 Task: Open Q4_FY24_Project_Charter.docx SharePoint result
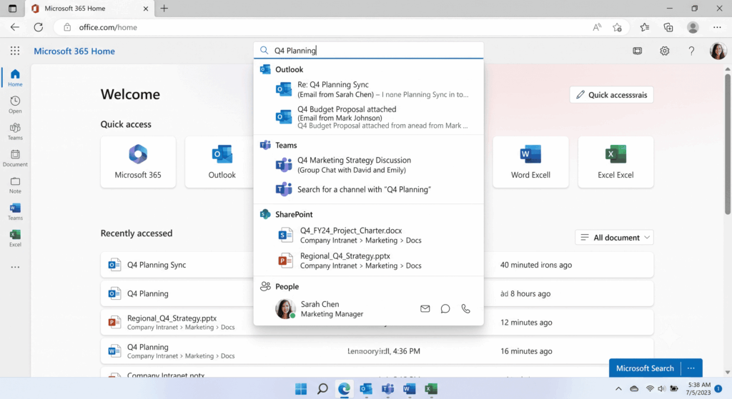[369, 235]
